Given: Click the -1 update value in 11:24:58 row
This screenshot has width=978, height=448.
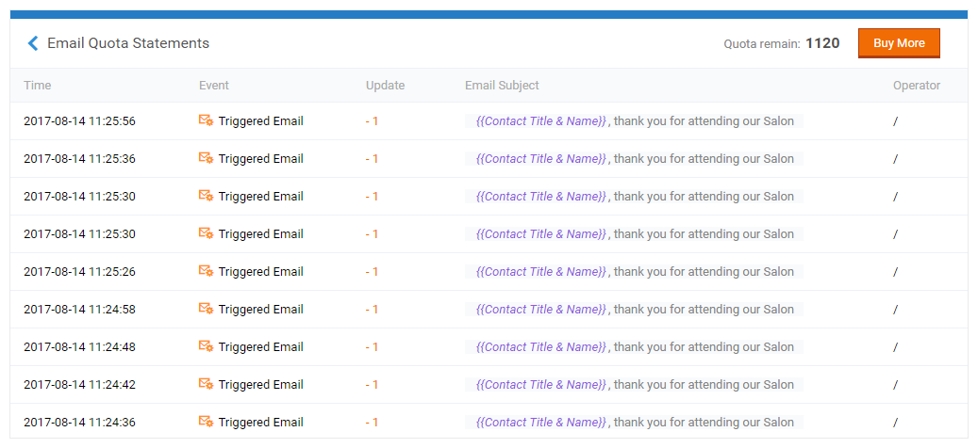Looking at the screenshot, I should tap(372, 310).
